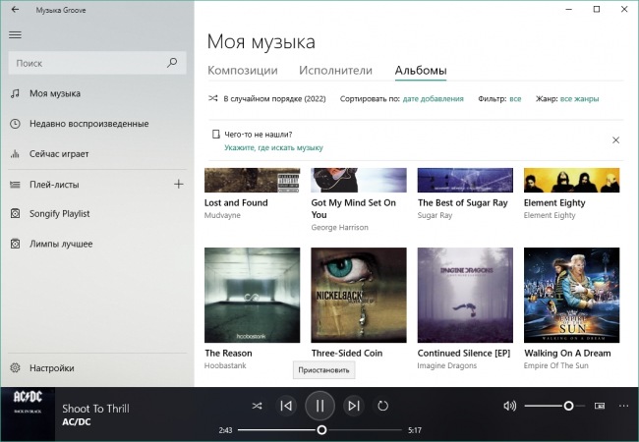639x442 pixels.
Task: Add new playlist with plus icon
Action: [179, 185]
